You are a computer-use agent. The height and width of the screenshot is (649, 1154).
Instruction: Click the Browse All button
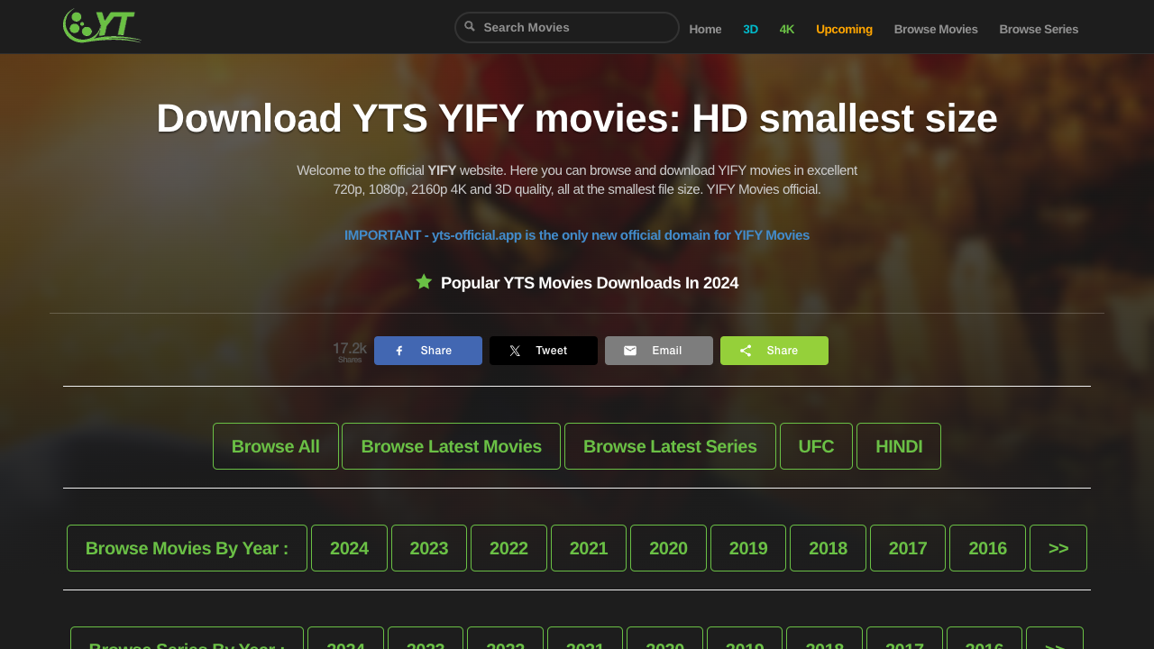coord(276,445)
